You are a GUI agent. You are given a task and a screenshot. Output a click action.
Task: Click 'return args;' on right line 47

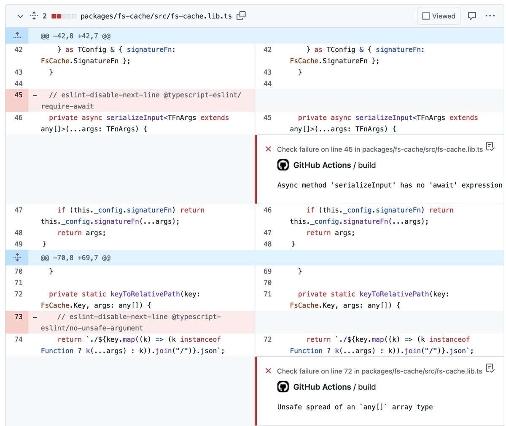(x=331, y=233)
